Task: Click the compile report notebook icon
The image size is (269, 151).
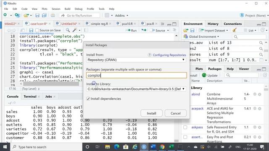Action: click(86, 30)
